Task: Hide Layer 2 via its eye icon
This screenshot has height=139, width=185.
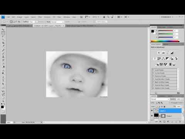Action: pos(152,111)
